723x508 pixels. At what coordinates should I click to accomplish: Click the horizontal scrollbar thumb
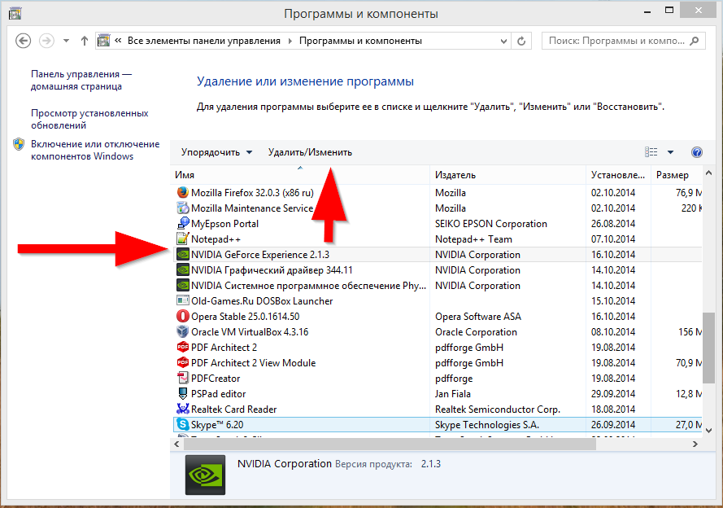tap(390, 444)
